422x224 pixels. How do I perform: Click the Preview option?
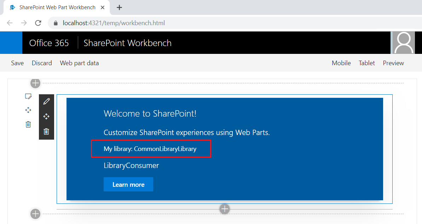393,63
